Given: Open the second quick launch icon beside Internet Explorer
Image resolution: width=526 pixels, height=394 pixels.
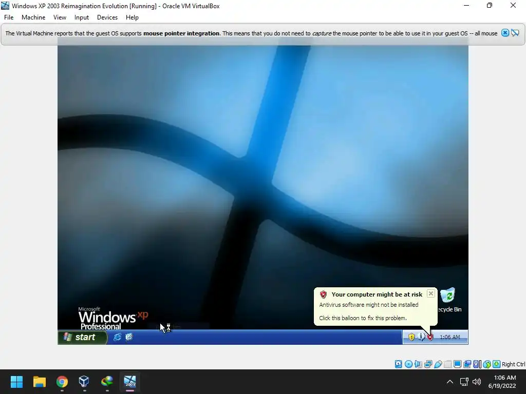Looking at the screenshot, I should 129,337.
